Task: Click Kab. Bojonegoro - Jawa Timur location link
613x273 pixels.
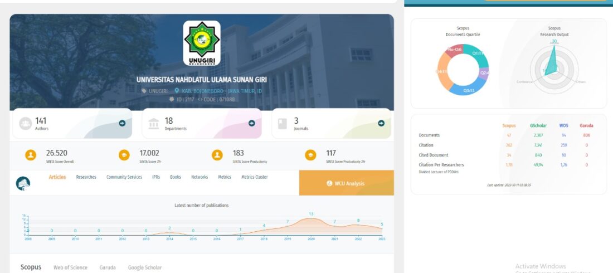Action: (222, 91)
